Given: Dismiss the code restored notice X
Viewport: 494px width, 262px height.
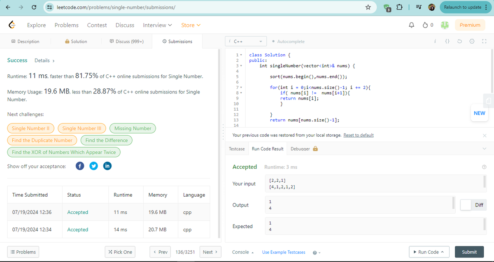Looking at the screenshot, I should point(484,135).
